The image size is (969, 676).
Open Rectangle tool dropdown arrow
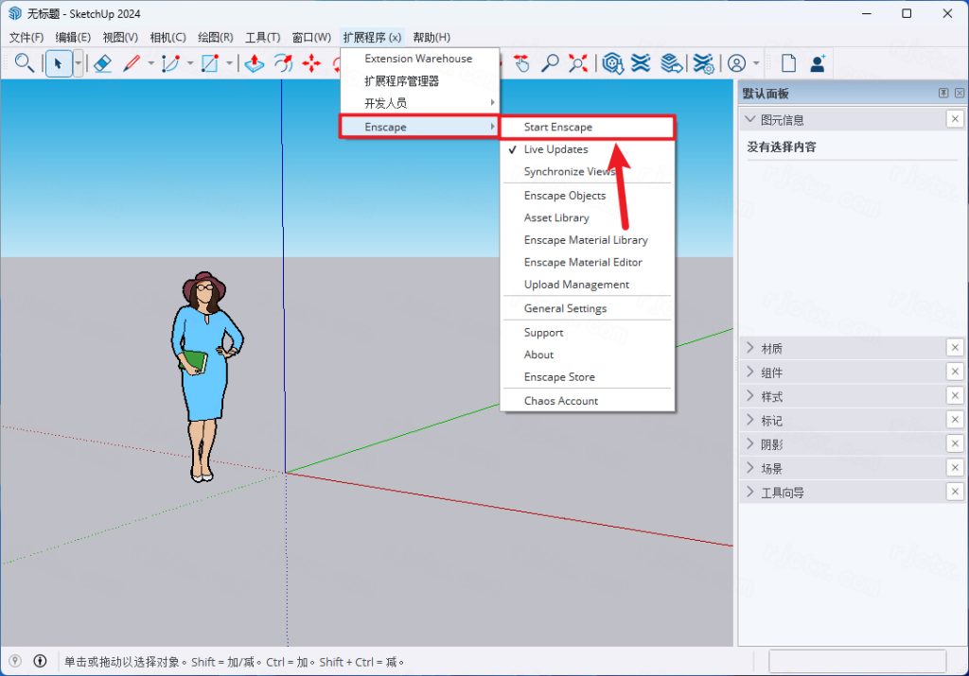point(229,63)
